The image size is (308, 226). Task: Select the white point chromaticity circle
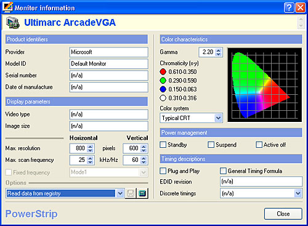click(163, 98)
